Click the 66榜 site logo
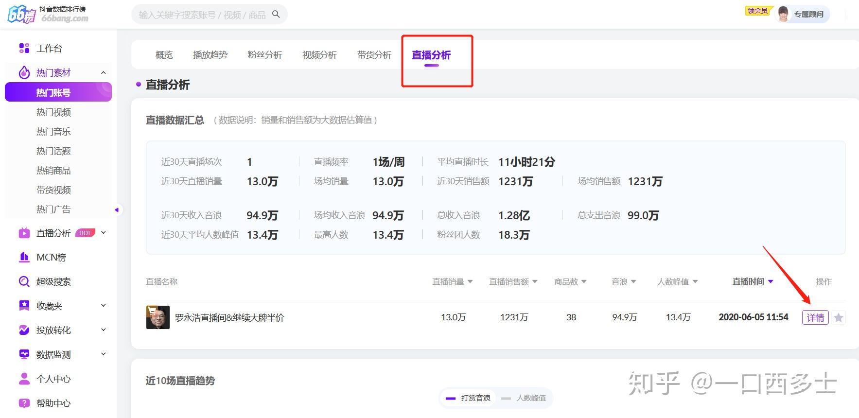Viewport: 859px width, 418px height. [48, 15]
